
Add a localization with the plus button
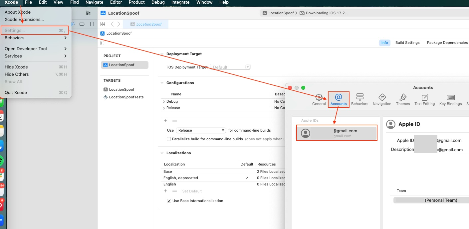(x=165, y=191)
